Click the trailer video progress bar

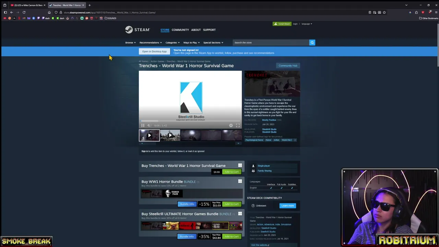tap(190, 121)
